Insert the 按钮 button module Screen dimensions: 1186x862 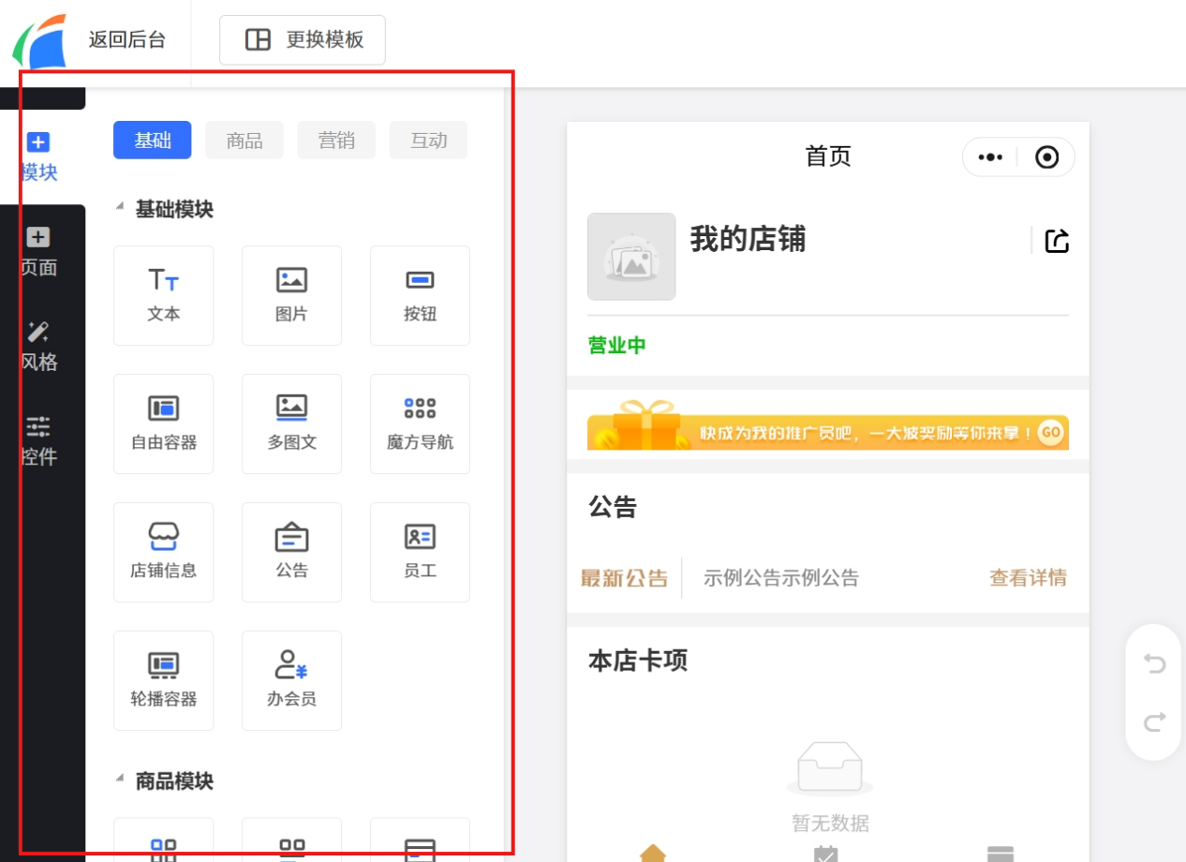pyautogui.click(x=420, y=295)
